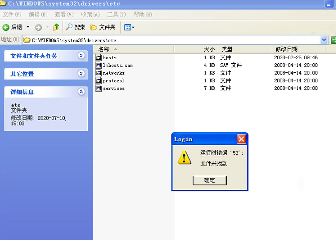
Task: Click the protocol file name
Action: 113,81
